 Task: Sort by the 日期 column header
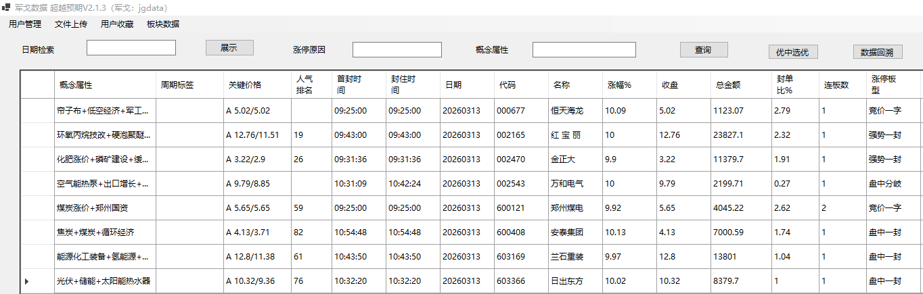467,85
